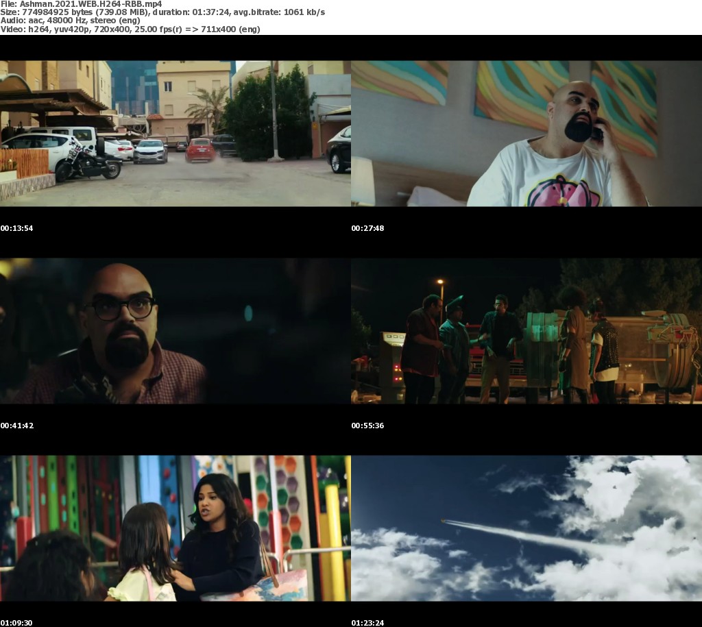Open the sky thumbnail with jet trail

(x=526, y=528)
